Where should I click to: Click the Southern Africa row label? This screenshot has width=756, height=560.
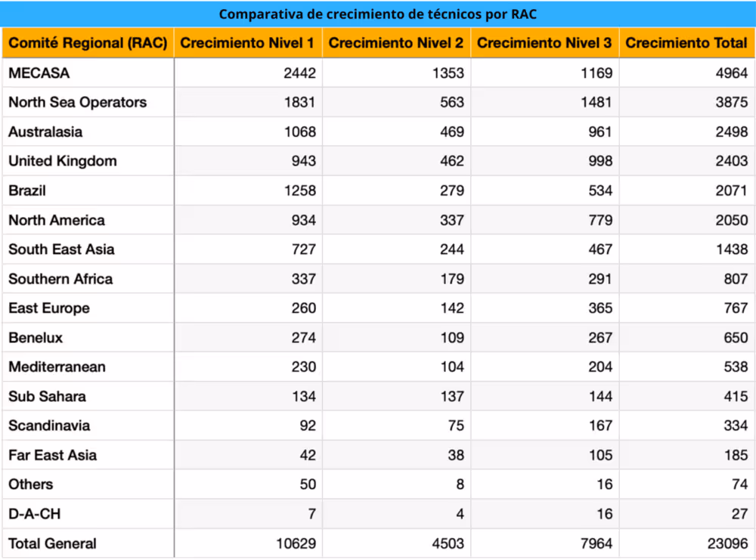[60, 279]
